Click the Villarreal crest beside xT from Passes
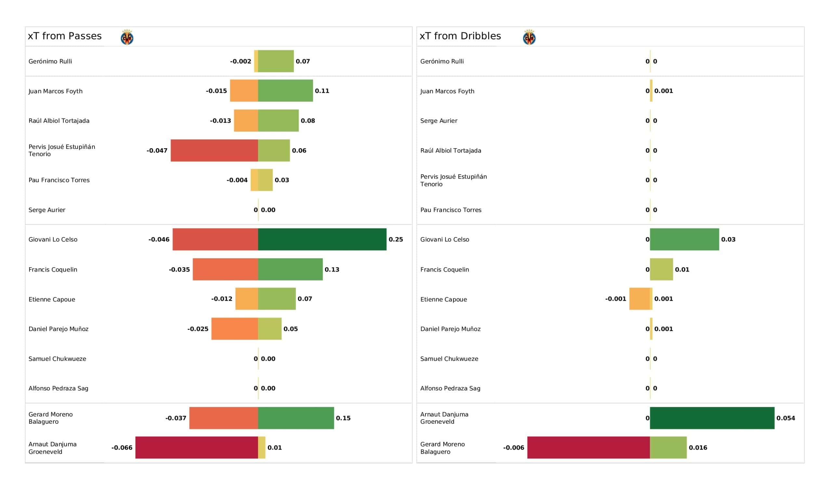This screenshot has width=832, height=489. [127, 37]
